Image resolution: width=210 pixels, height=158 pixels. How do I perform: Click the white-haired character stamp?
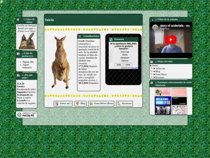click(x=163, y=110)
